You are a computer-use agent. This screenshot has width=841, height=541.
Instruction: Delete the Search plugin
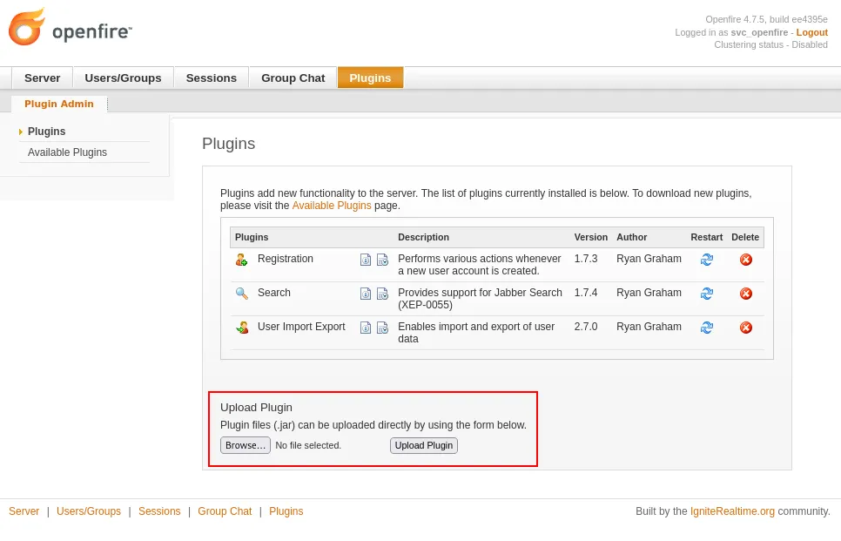[x=745, y=294]
